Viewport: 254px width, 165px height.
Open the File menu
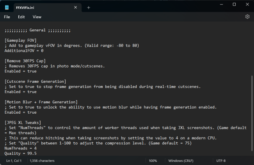[7, 17]
